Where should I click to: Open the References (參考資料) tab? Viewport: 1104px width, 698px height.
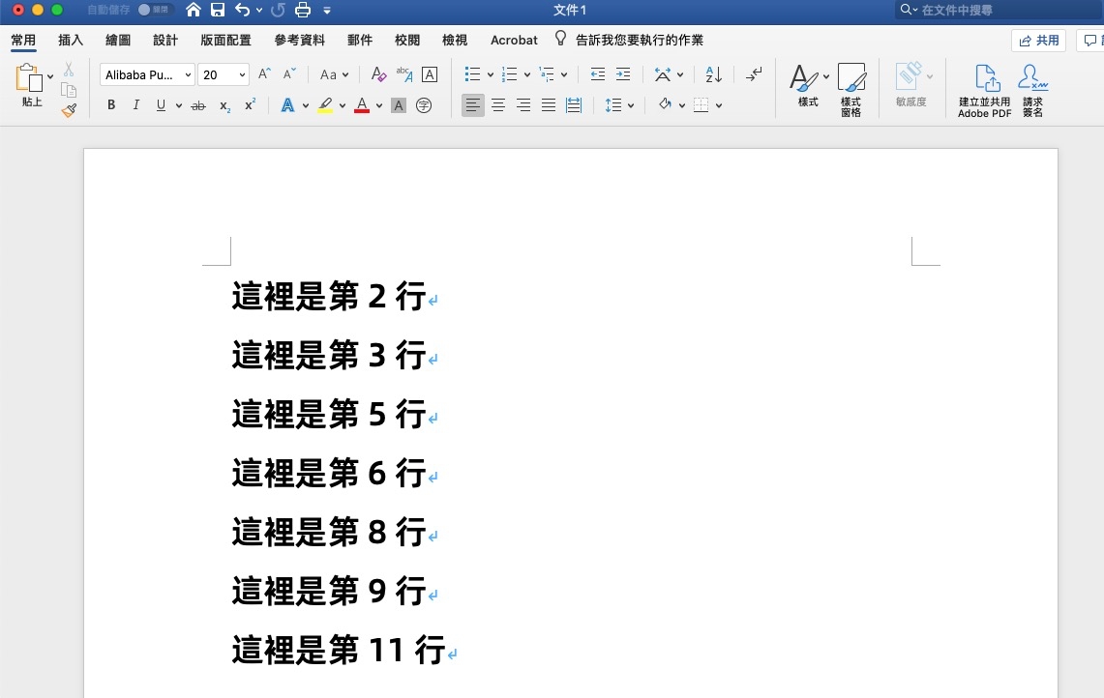[299, 40]
